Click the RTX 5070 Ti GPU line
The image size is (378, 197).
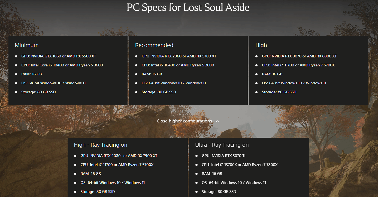point(223,156)
